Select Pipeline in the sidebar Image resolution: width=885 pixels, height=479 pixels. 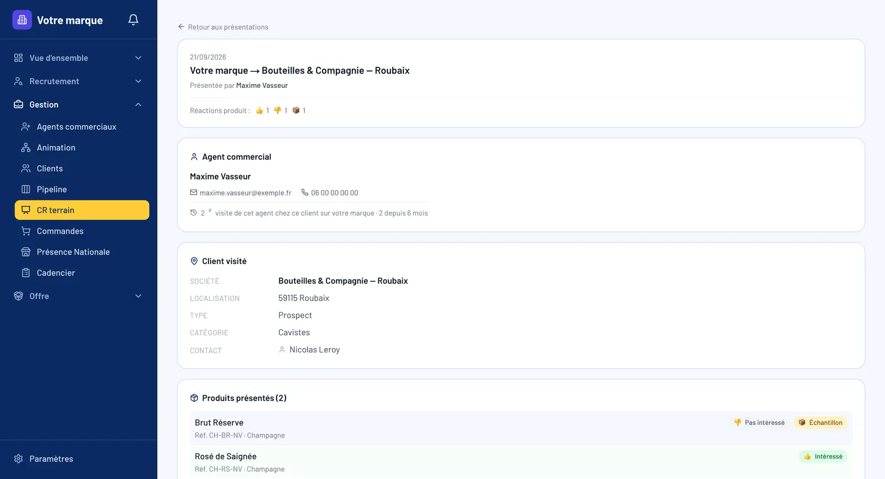tap(82, 190)
